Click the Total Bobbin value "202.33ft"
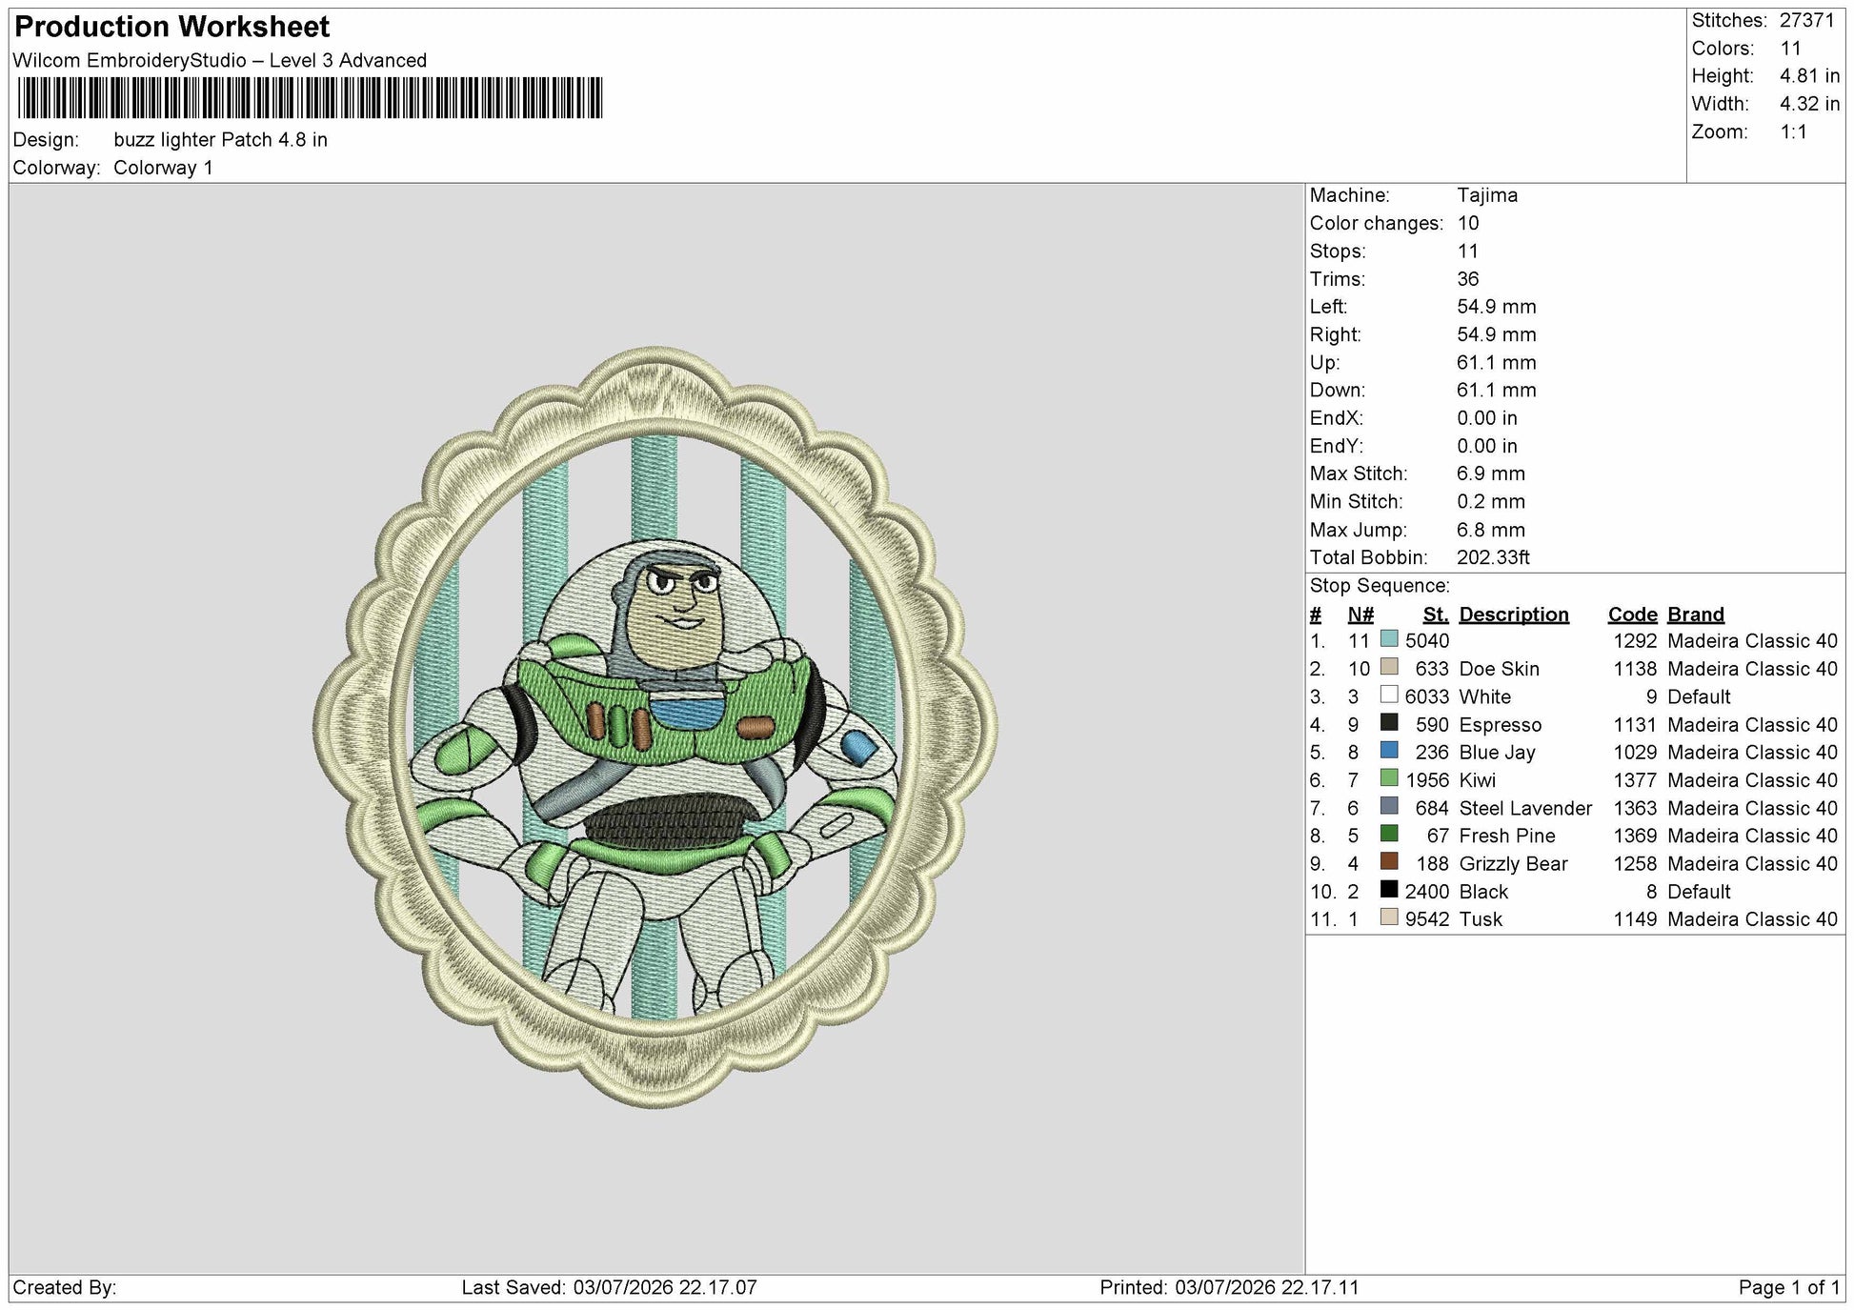The width and height of the screenshot is (1854, 1310). (1493, 557)
